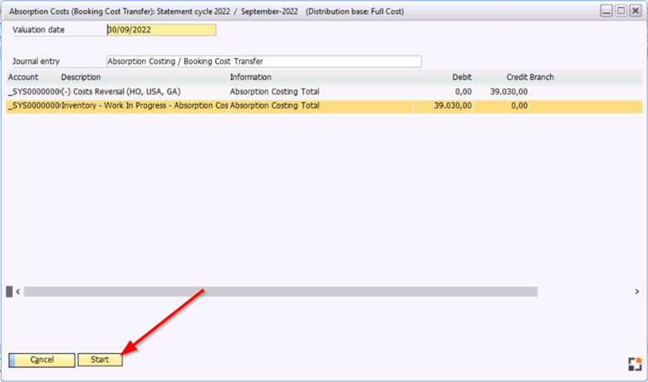This screenshot has height=382, width=648.
Task: Click the horizontal scrollbar thumb
Action: (274, 291)
